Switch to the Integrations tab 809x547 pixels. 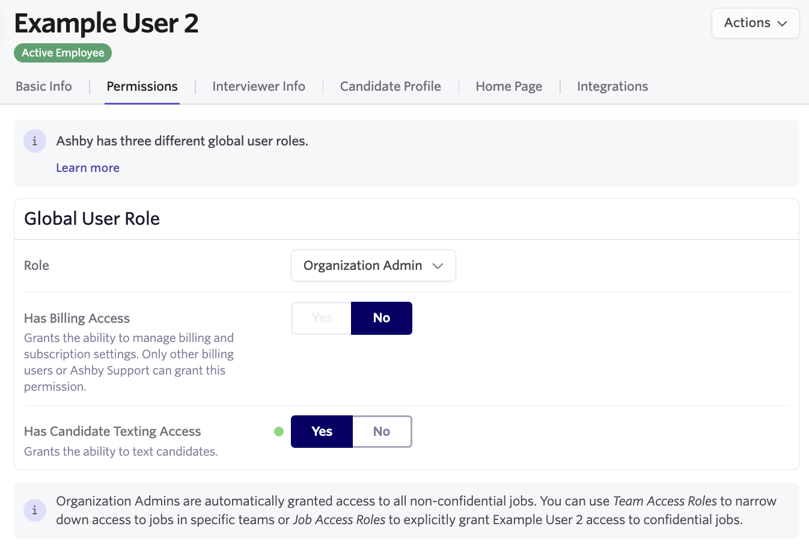tap(612, 86)
